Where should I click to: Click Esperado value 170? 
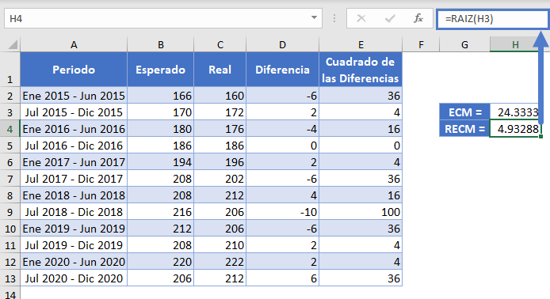160,112
